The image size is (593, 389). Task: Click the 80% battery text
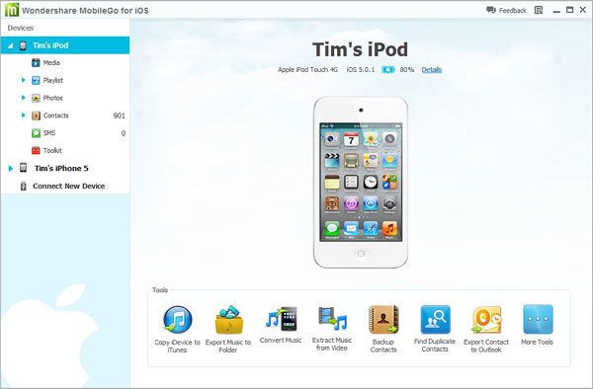pos(407,70)
